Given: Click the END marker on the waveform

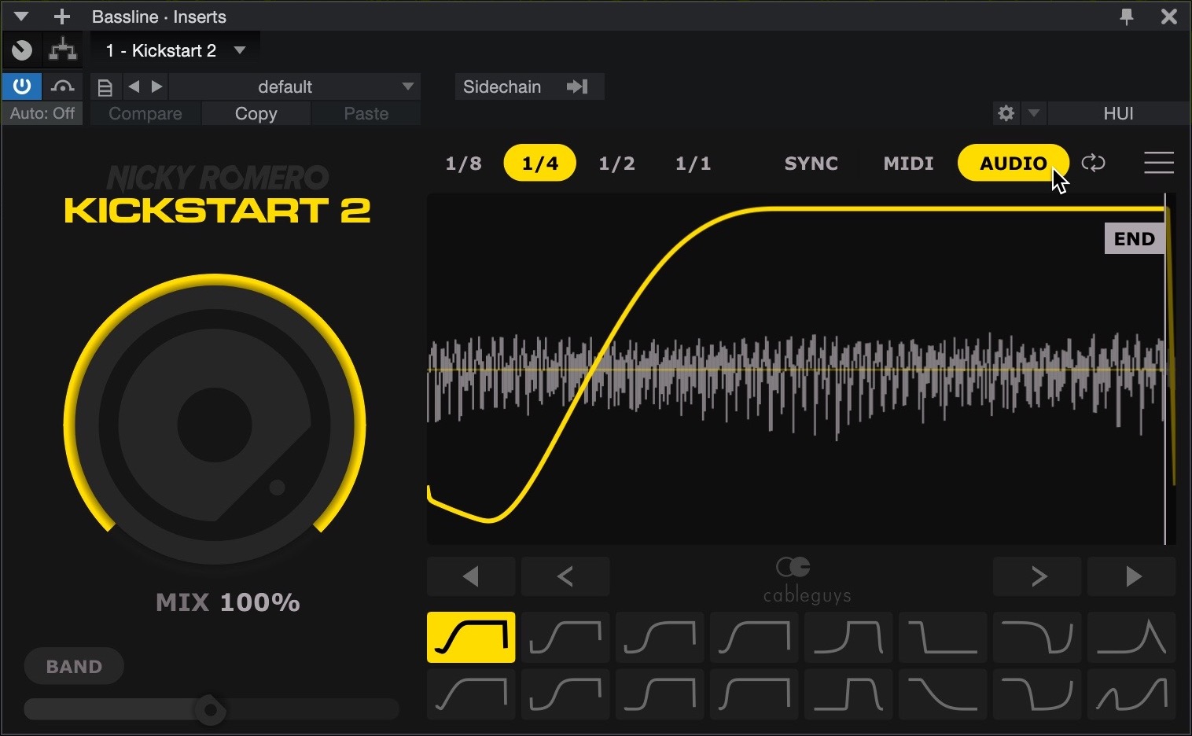Looking at the screenshot, I should 1134,239.
